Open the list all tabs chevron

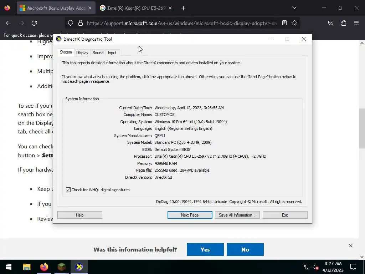tap(294, 8)
